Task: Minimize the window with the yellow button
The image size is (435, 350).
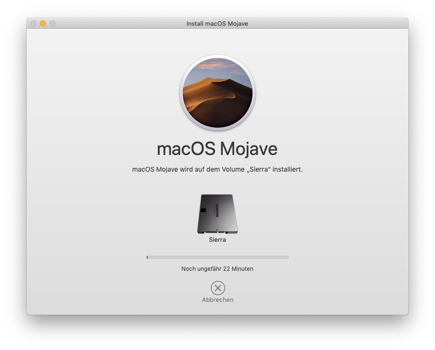Action: click(43, 23)
